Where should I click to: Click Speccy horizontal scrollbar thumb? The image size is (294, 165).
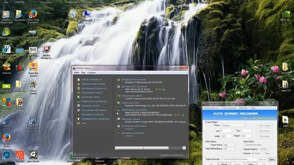143,148
